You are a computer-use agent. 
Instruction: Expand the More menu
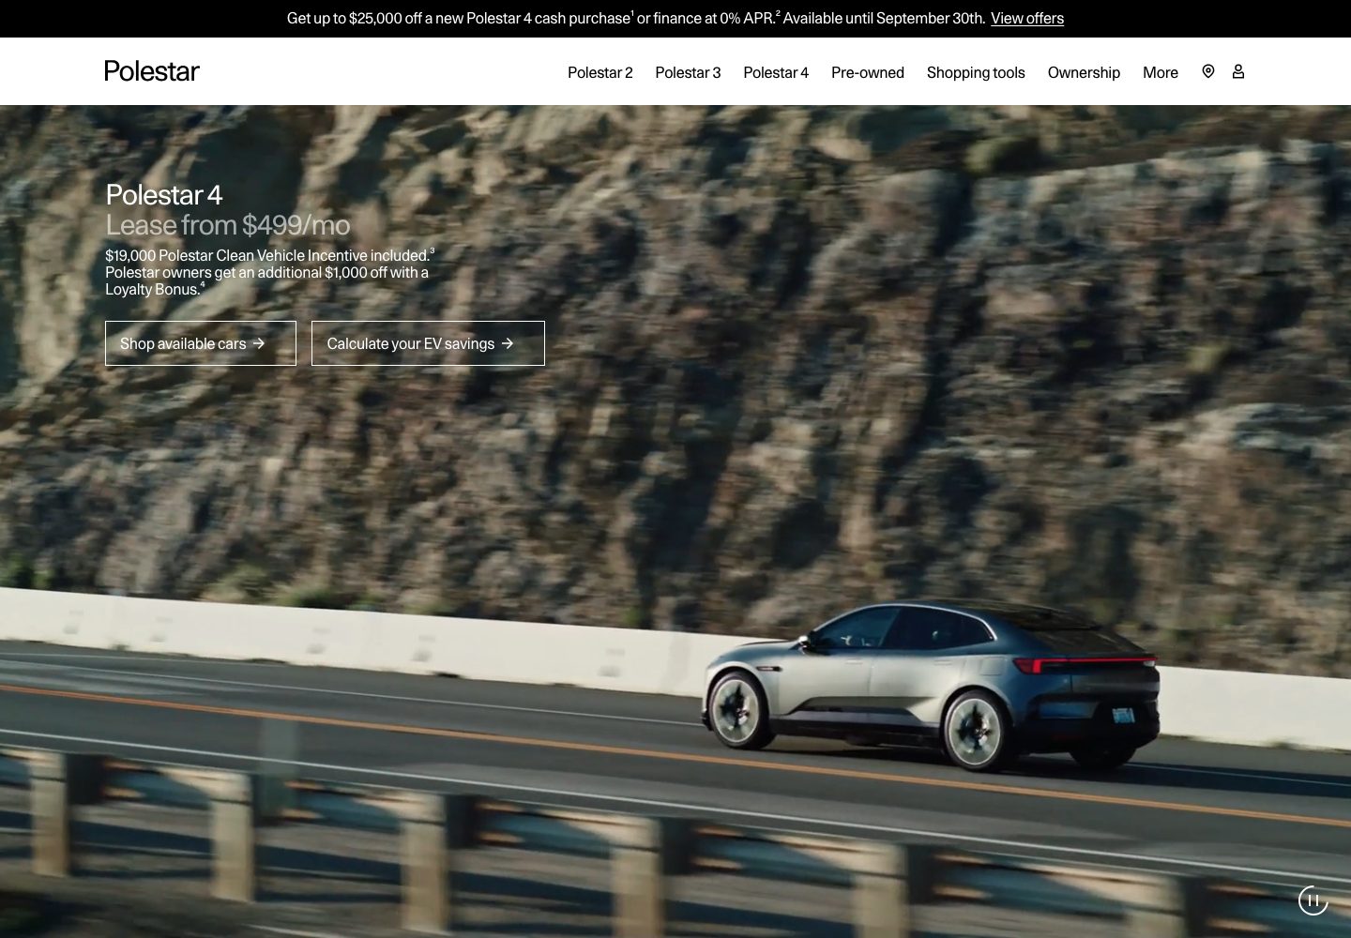coord(1161,72)
